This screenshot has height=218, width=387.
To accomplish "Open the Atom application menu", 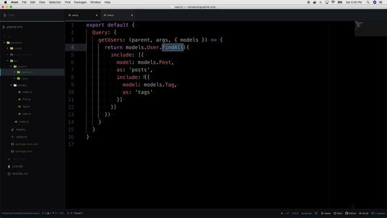I will pyautogui.click(x=15, y=2).
